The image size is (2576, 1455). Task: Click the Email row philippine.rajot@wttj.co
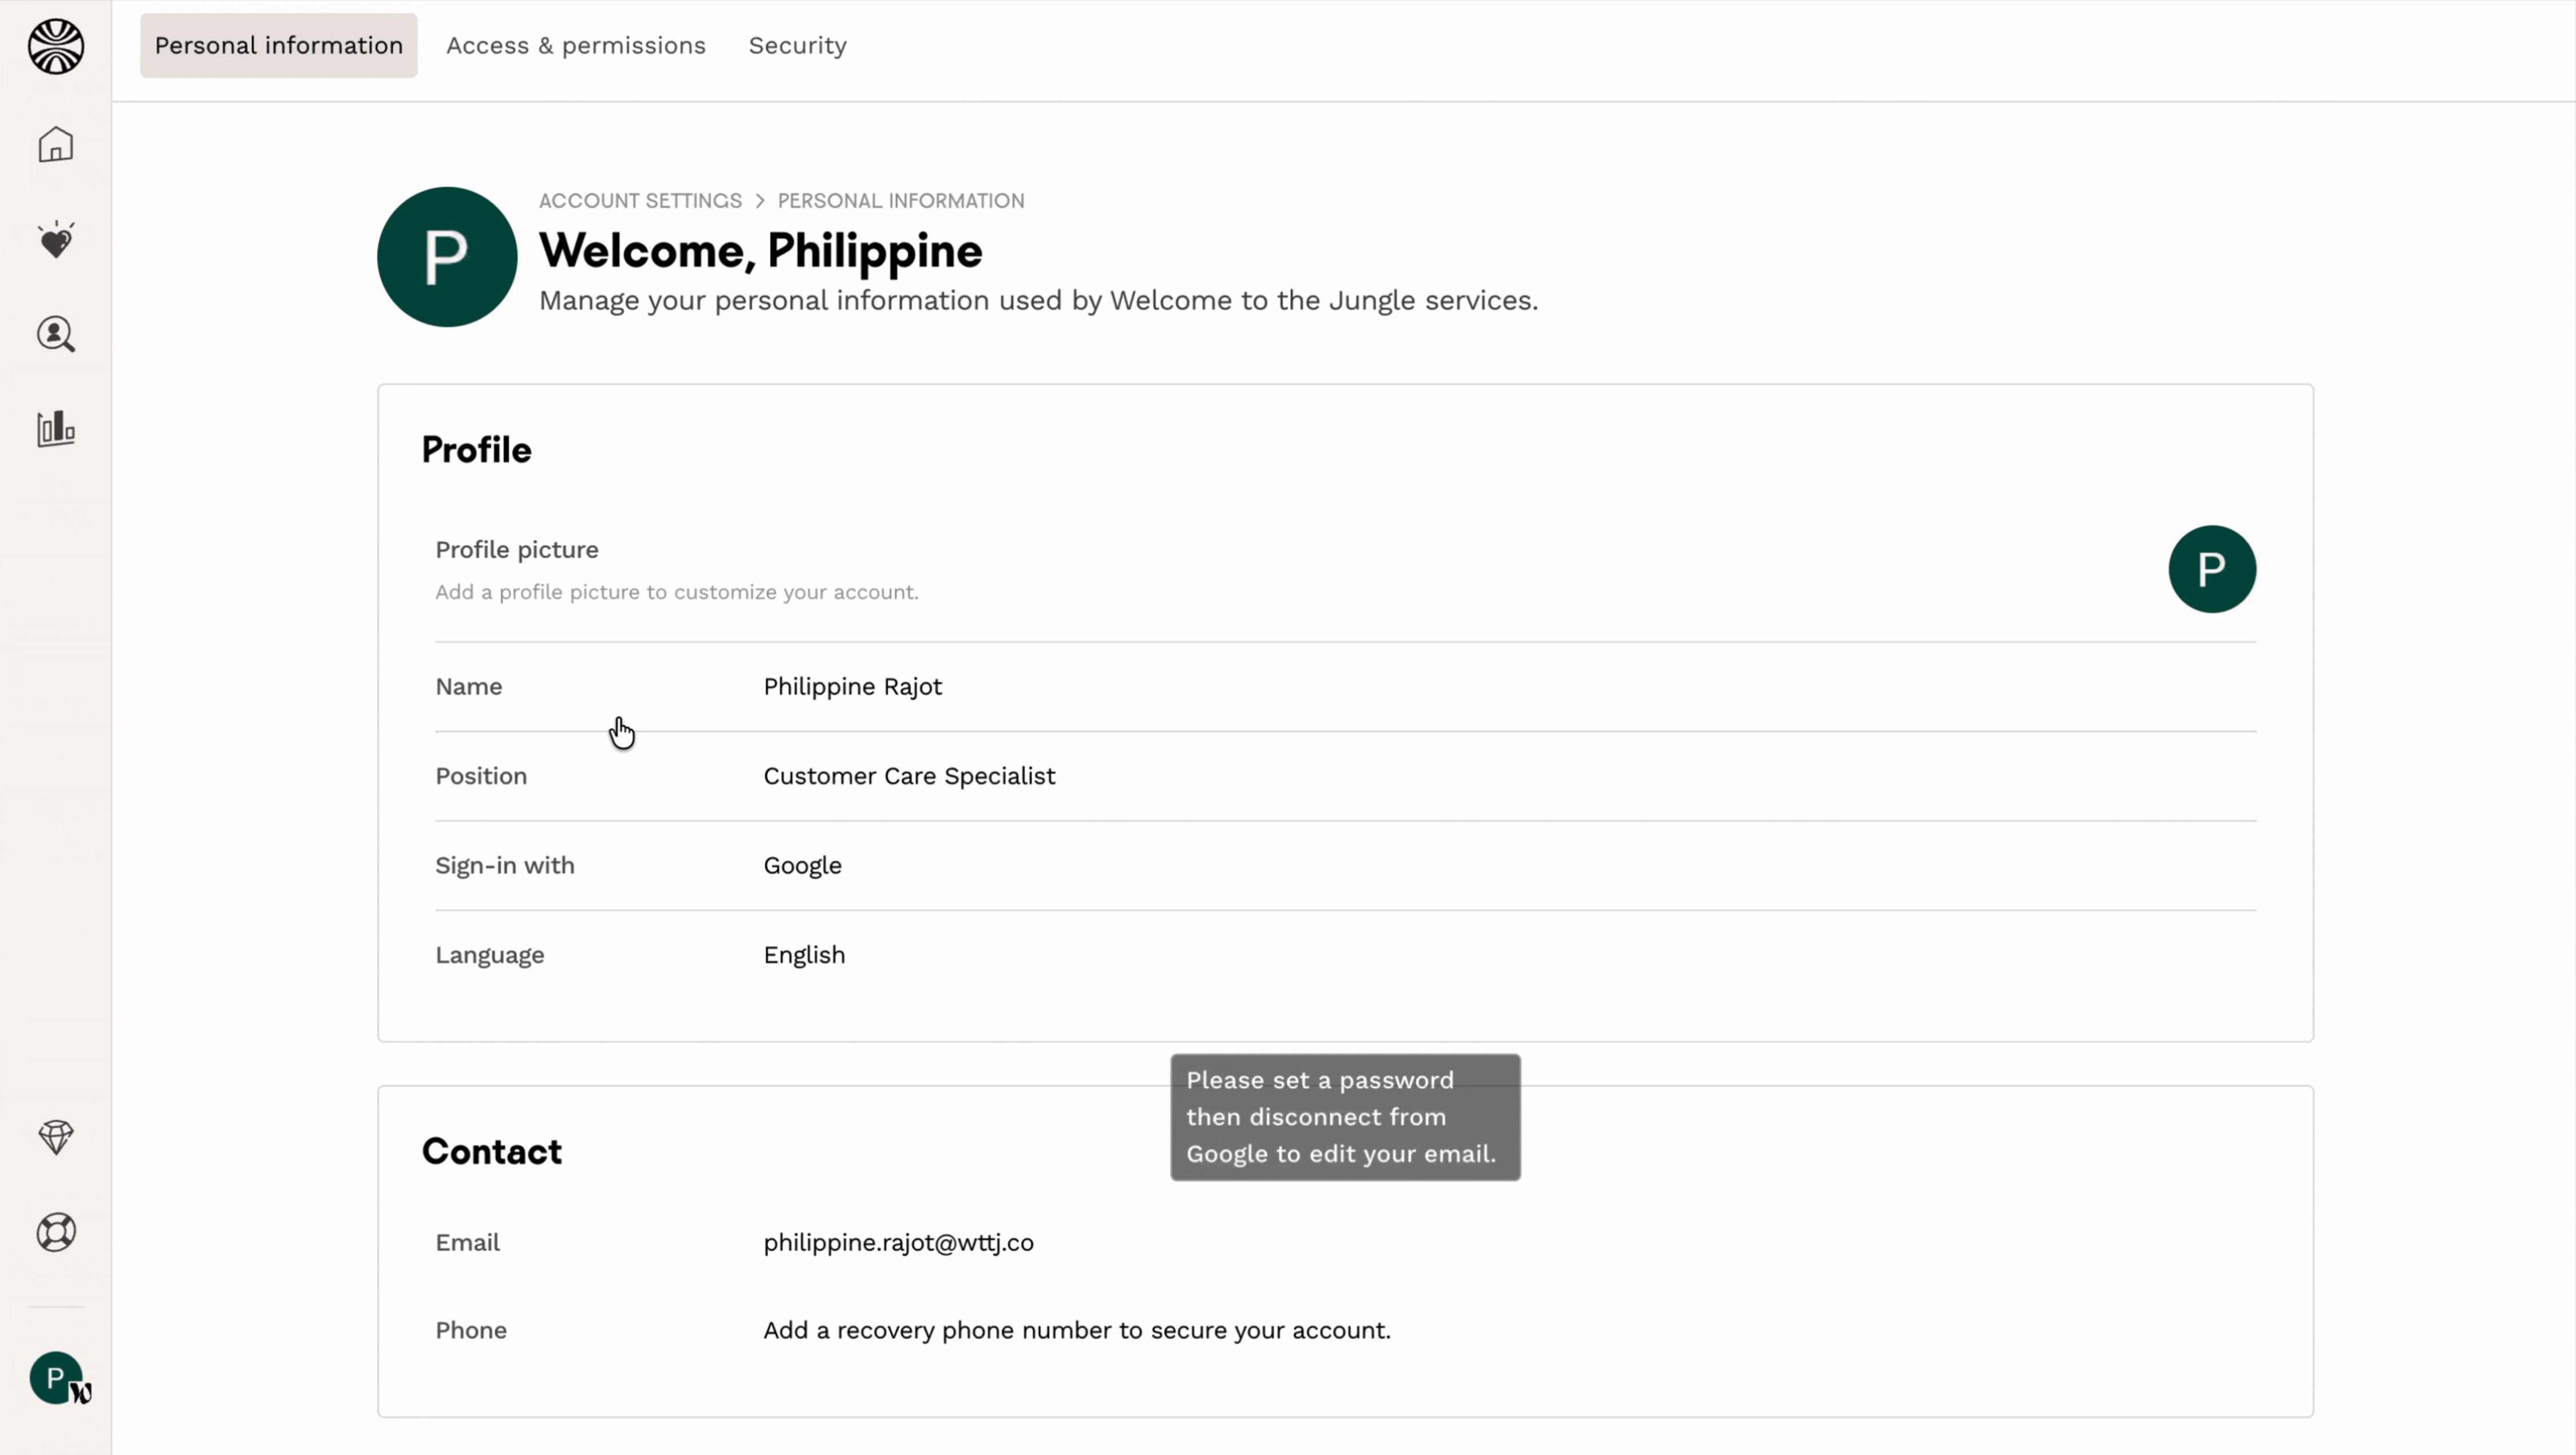coord(898,1243)
